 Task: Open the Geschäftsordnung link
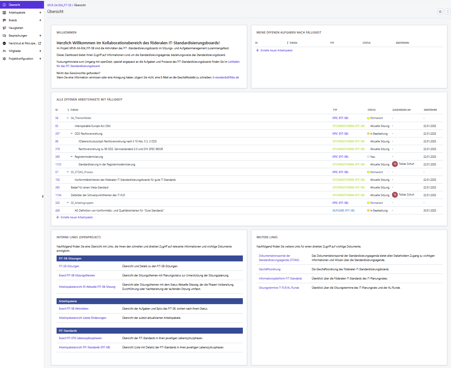(270, 269)
